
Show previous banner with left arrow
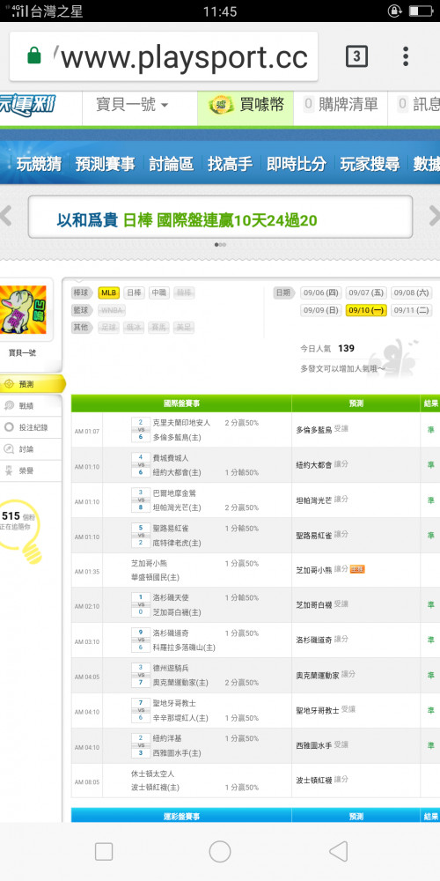click(x=5, y=216)
